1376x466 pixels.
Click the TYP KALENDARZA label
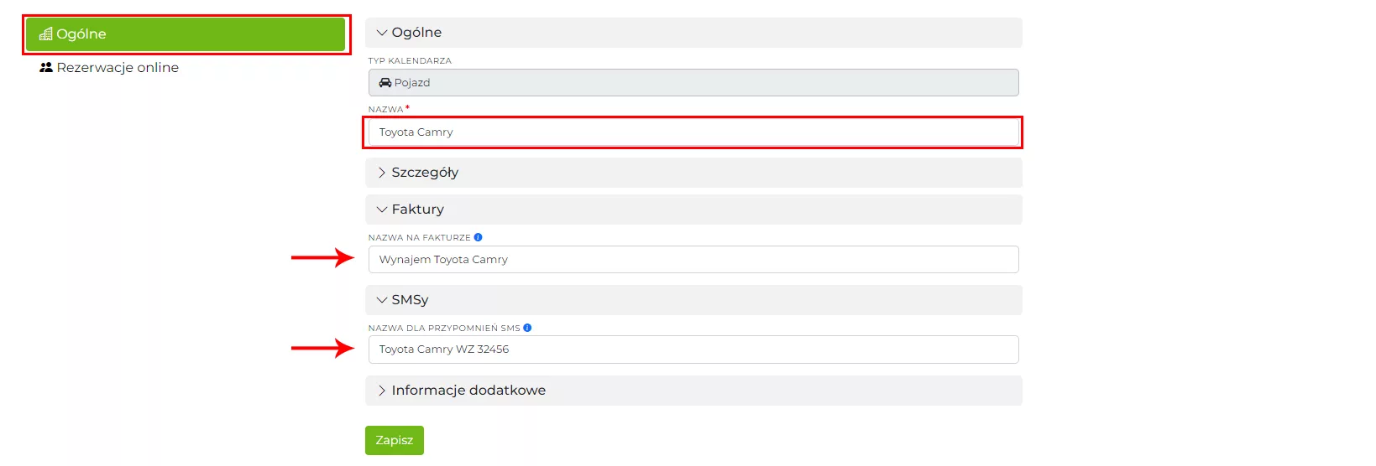tap(410, 61)
